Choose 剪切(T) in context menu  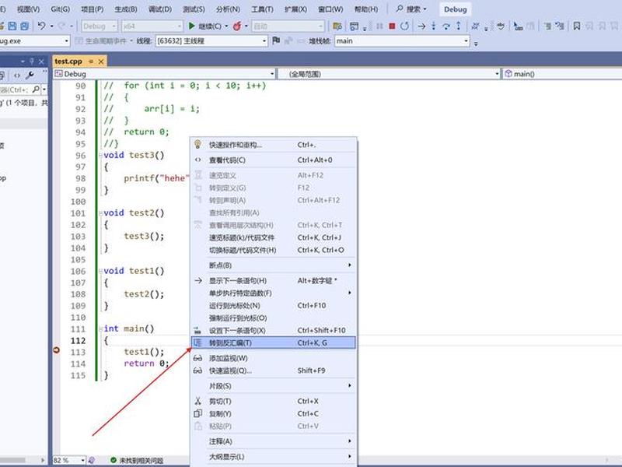click(274, 401)
